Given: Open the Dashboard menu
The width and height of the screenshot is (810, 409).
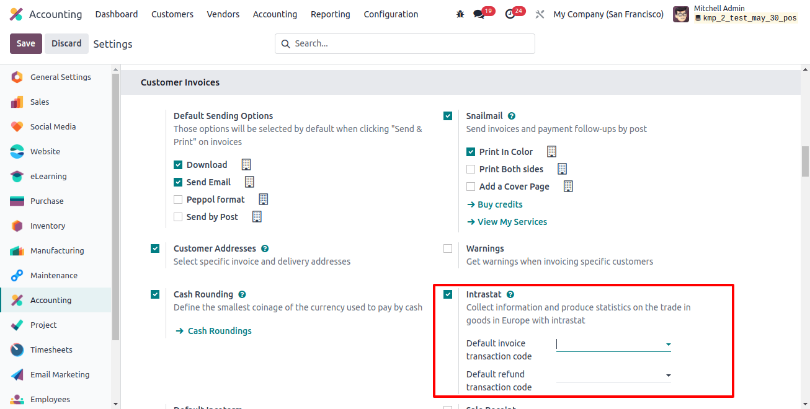Looking at the screenshot, I should pyautogui.click(x=117, y=14).
